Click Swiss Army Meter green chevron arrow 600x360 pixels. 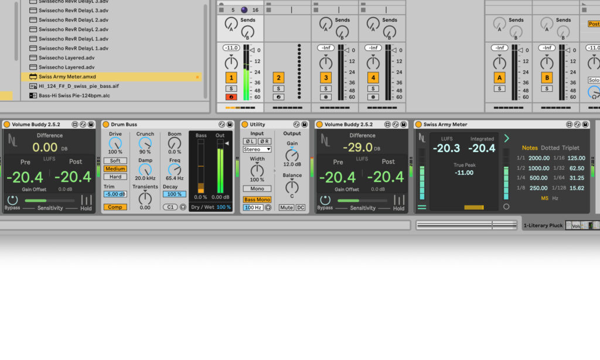[x=507, y=138]
